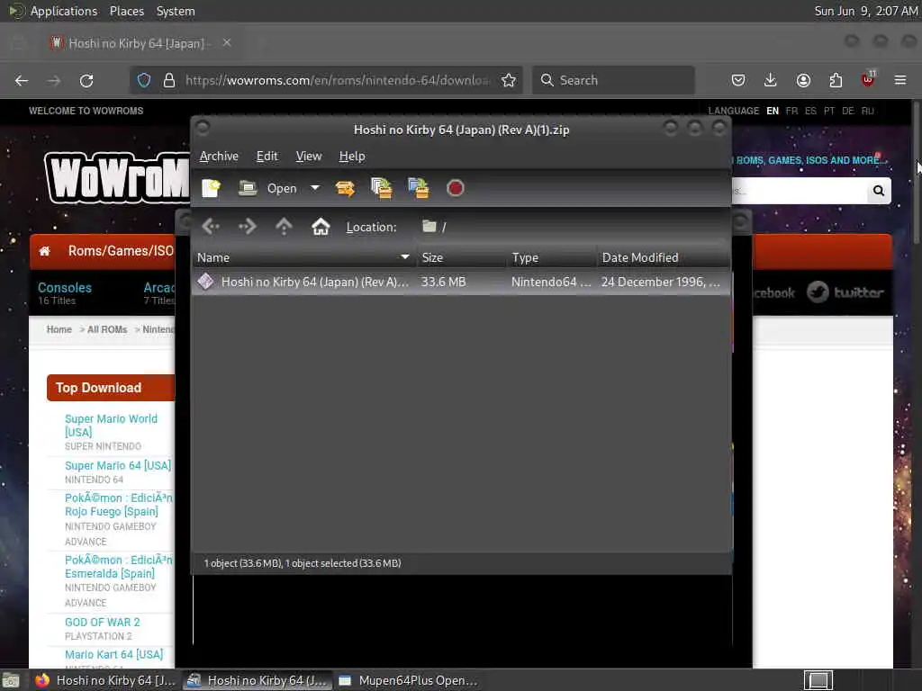
Task: Click the show desktop icon in bottom panel
Action: pos(11,681)
